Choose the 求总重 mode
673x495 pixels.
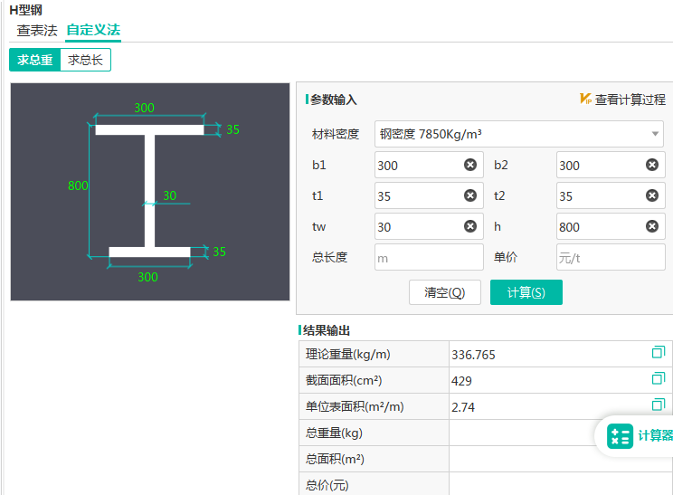click(34, 60)
